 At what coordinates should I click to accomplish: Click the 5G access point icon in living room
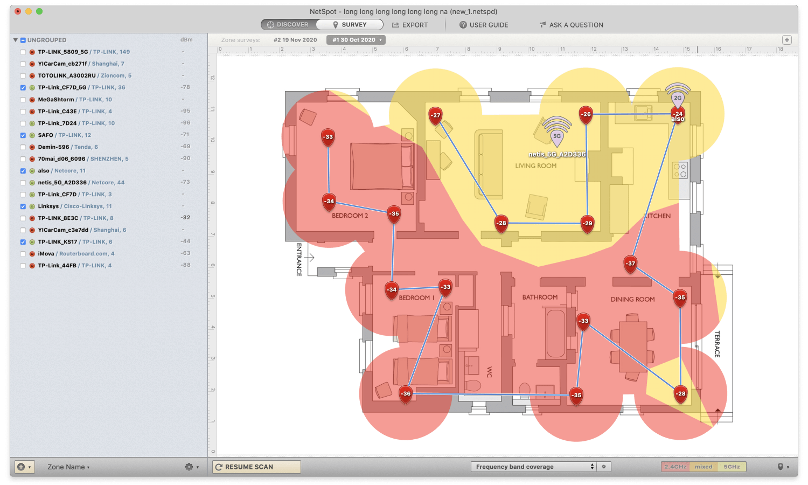point(557,133)
